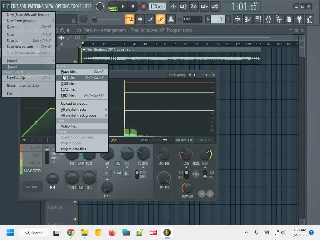This screenshot has width=320, height=240.
Task: Click the step edit arrow icon
Action: pyautogui.click(x=140, y=19)
